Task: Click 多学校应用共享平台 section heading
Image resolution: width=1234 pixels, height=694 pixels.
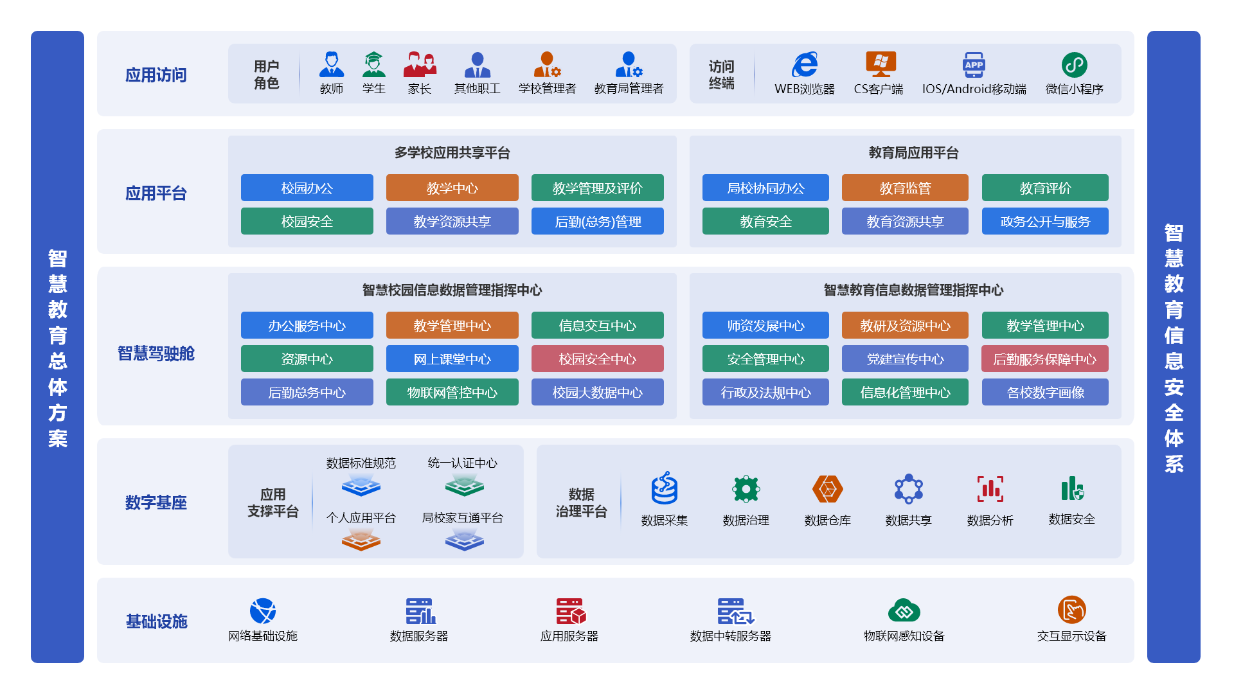Action: (452, 153)
